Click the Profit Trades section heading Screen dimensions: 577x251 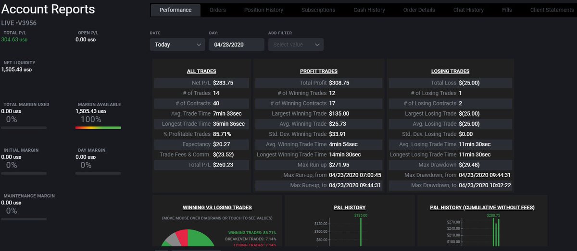[319, 71]
